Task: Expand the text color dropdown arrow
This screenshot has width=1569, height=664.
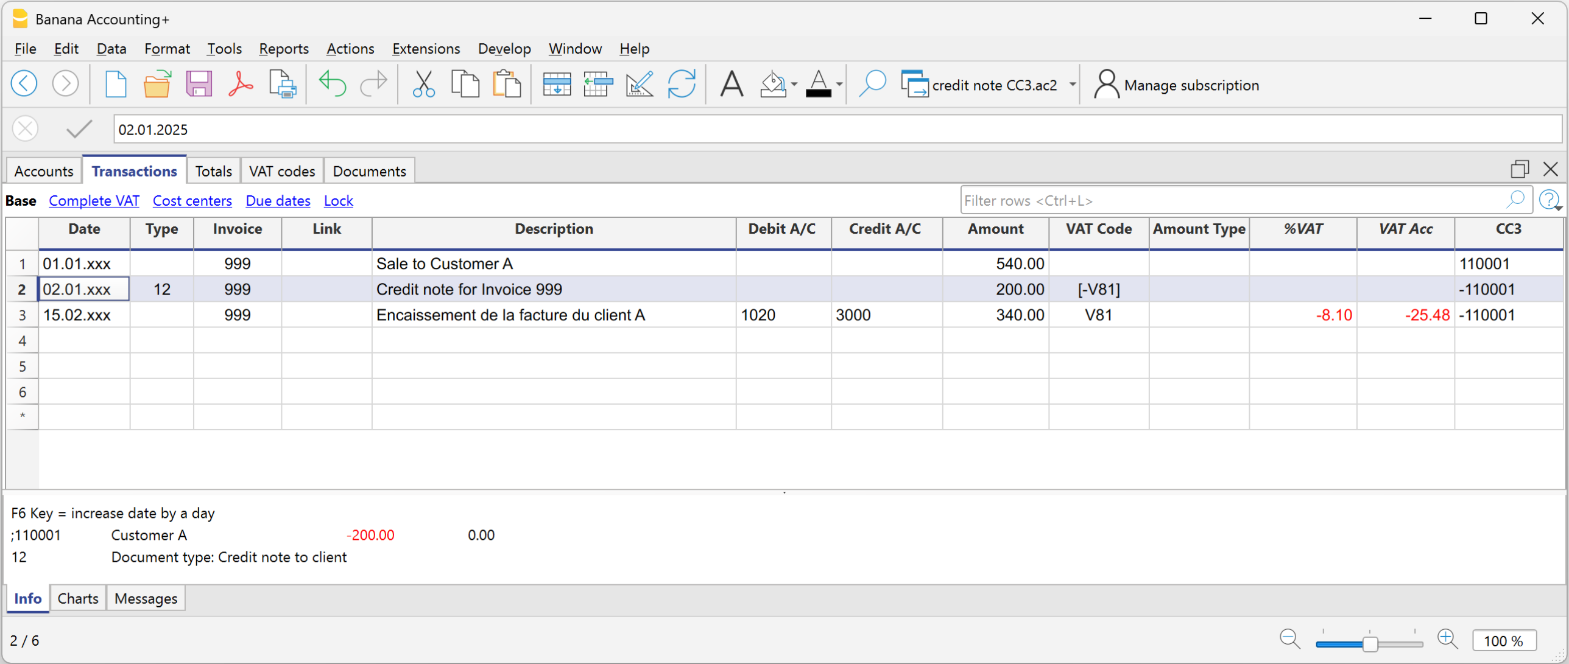Action: (x=839, y=85)
